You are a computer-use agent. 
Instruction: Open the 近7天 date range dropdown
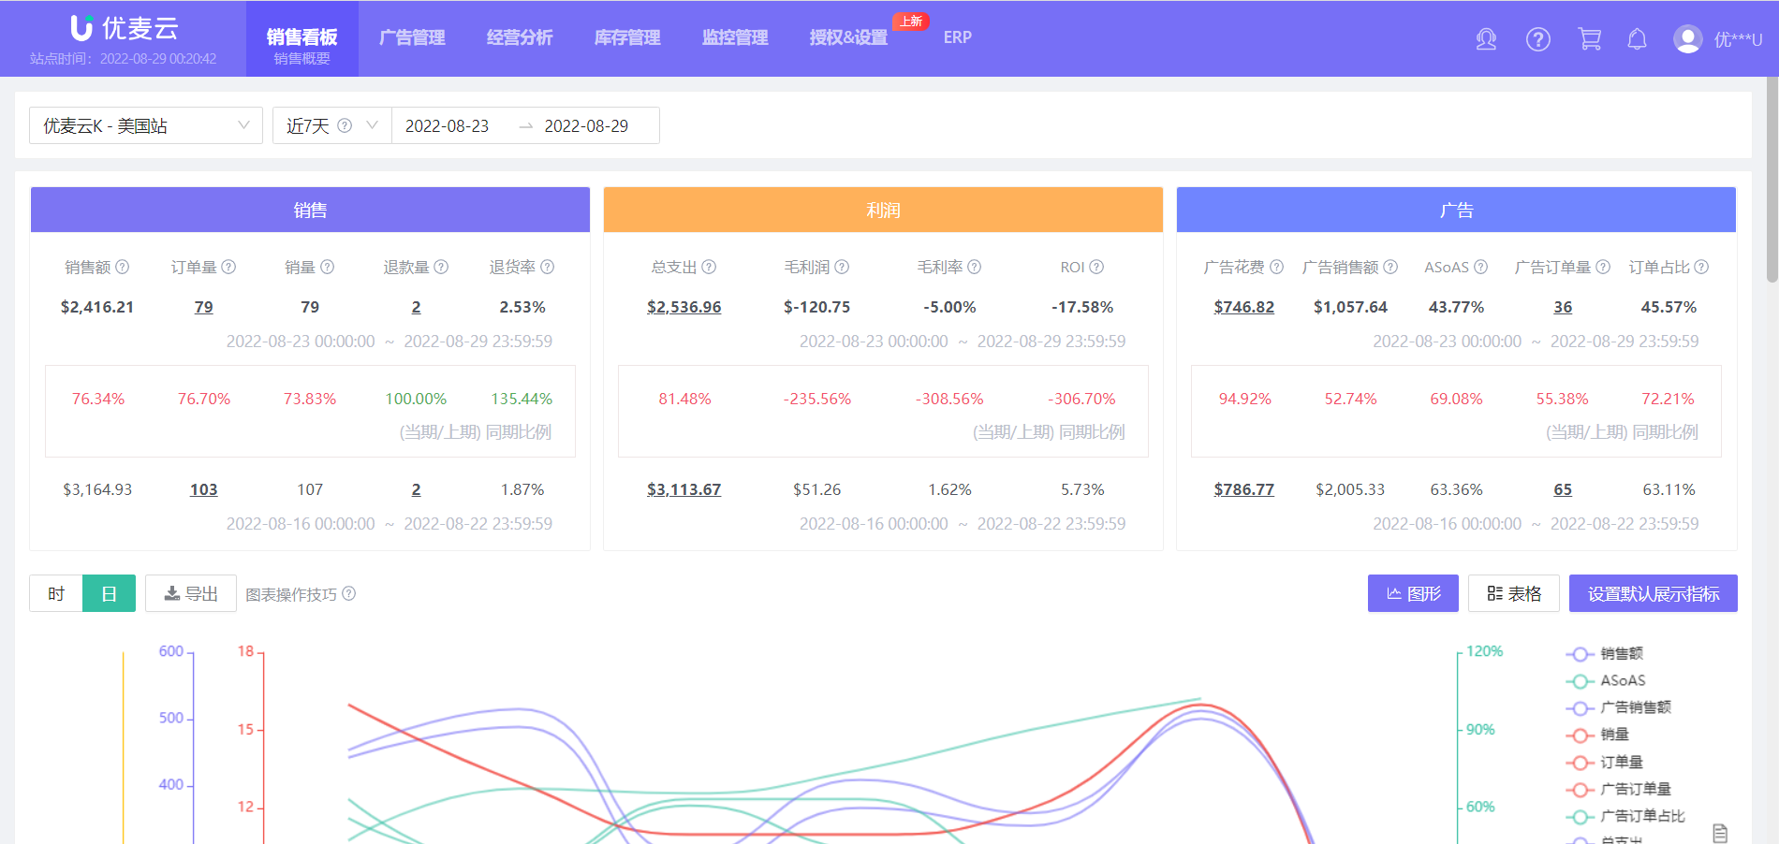(332, 125)
